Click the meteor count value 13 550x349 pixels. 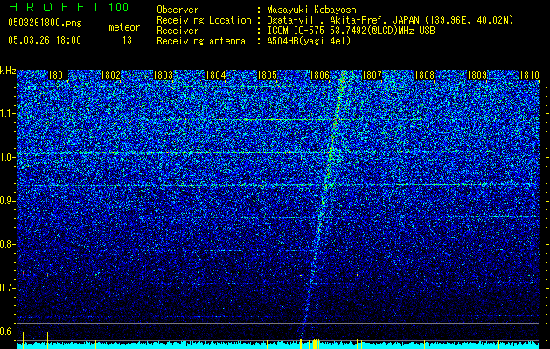coord(127,40)
